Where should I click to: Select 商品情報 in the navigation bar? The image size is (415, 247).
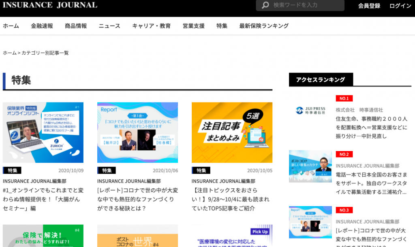click(x=76, y=26)
